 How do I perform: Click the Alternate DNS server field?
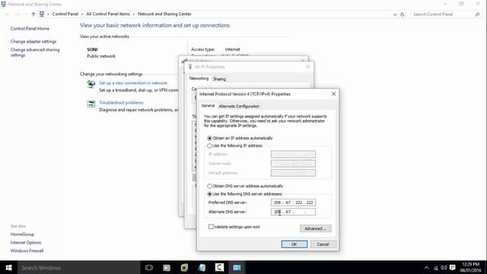293,212
